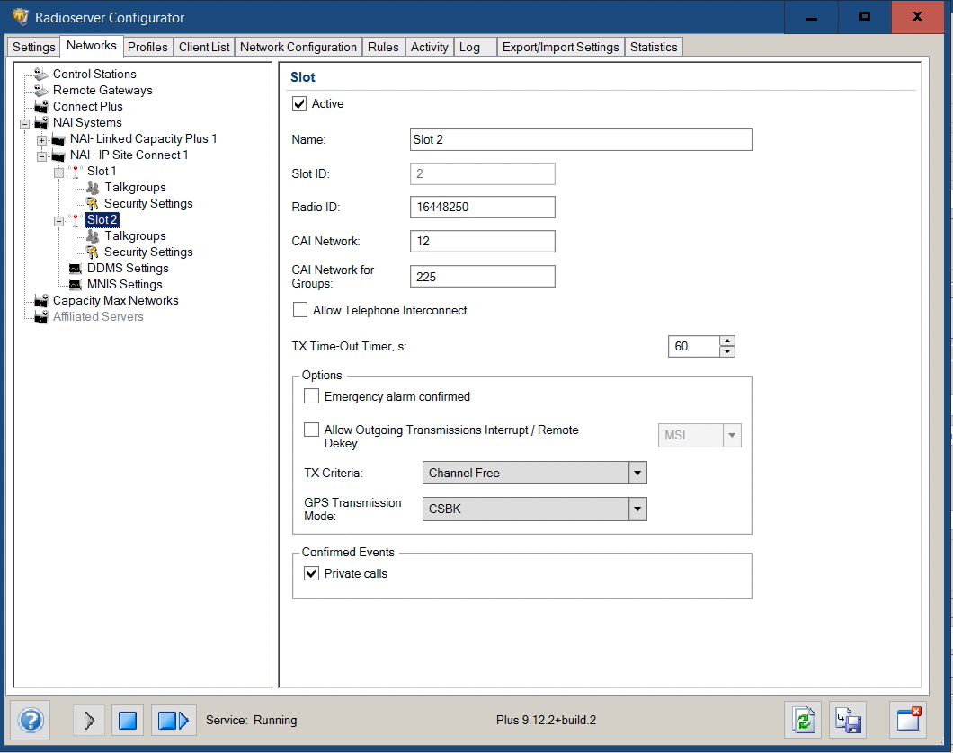The image size is (953, 753).
Task: Collapse the Slot 1 tree node
Action: click(x=59, y=173)
